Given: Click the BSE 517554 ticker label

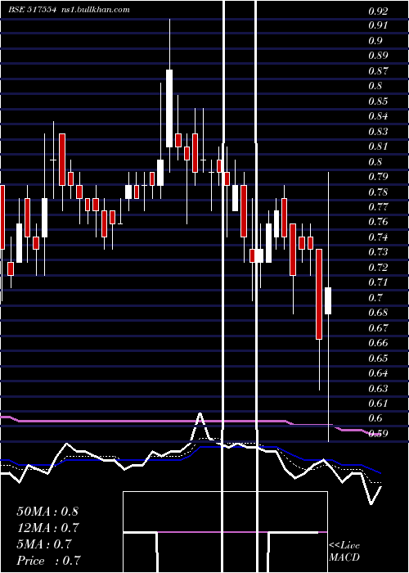Looking at the screenshot, I should [x=32, y=10].
